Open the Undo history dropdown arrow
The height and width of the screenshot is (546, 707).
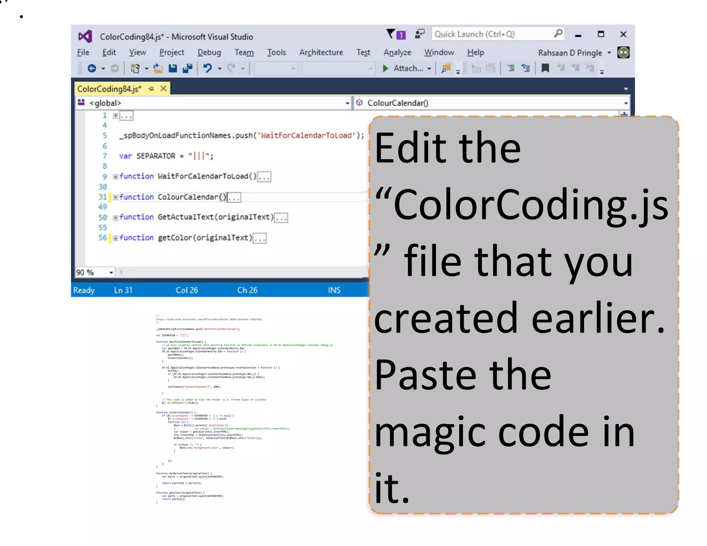(x=220, y=69)
